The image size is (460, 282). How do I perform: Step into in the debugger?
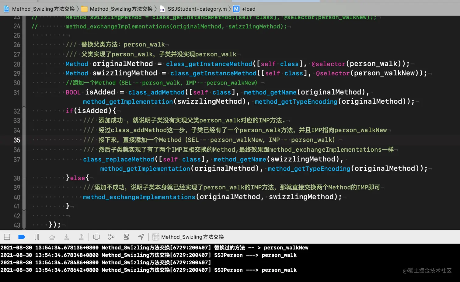(x=67, y=237)
